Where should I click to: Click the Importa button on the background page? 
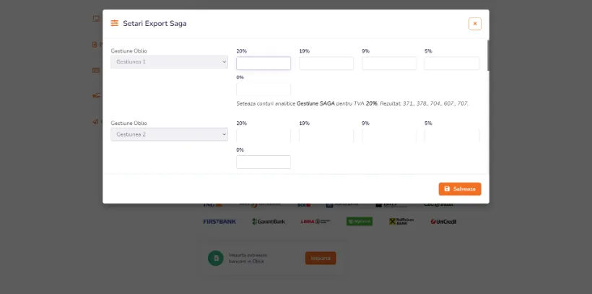click(321, 259)
